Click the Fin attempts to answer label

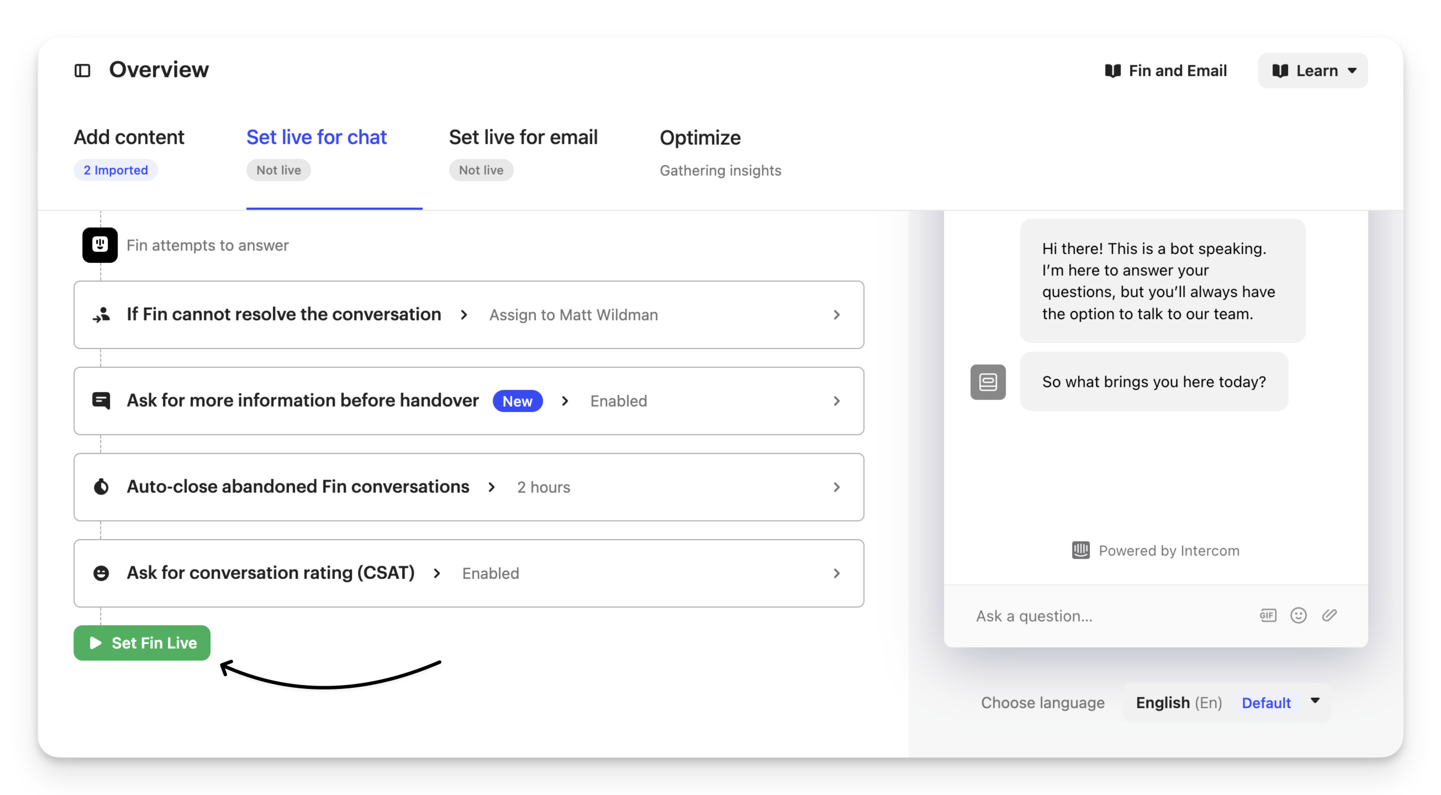point(208,245)
